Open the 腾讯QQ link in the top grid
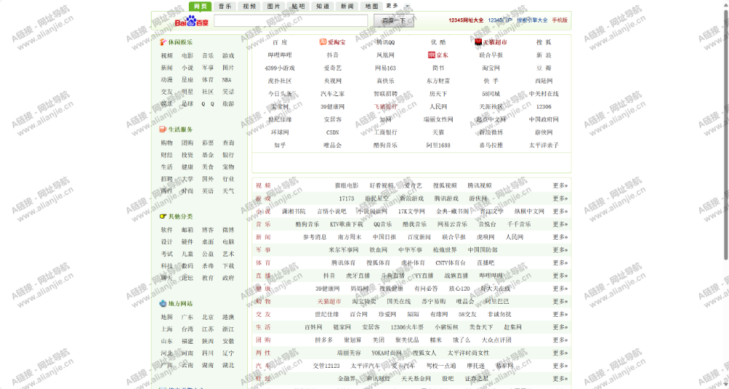 click(386, 42)
